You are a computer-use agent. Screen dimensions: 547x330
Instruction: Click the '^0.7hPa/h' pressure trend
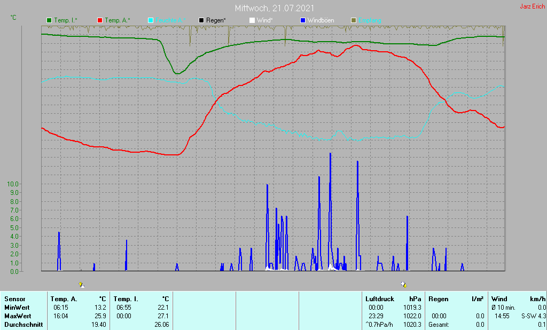(379, 325)
